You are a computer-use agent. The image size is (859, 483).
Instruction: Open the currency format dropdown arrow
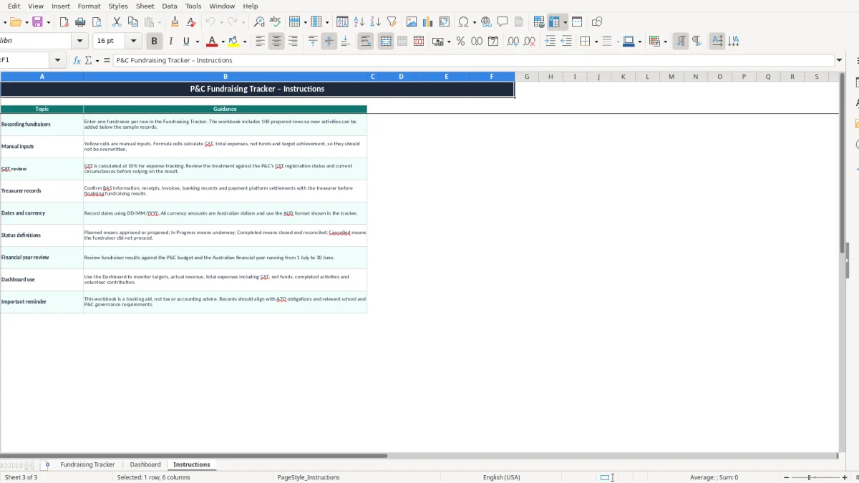tap(449, 42)
